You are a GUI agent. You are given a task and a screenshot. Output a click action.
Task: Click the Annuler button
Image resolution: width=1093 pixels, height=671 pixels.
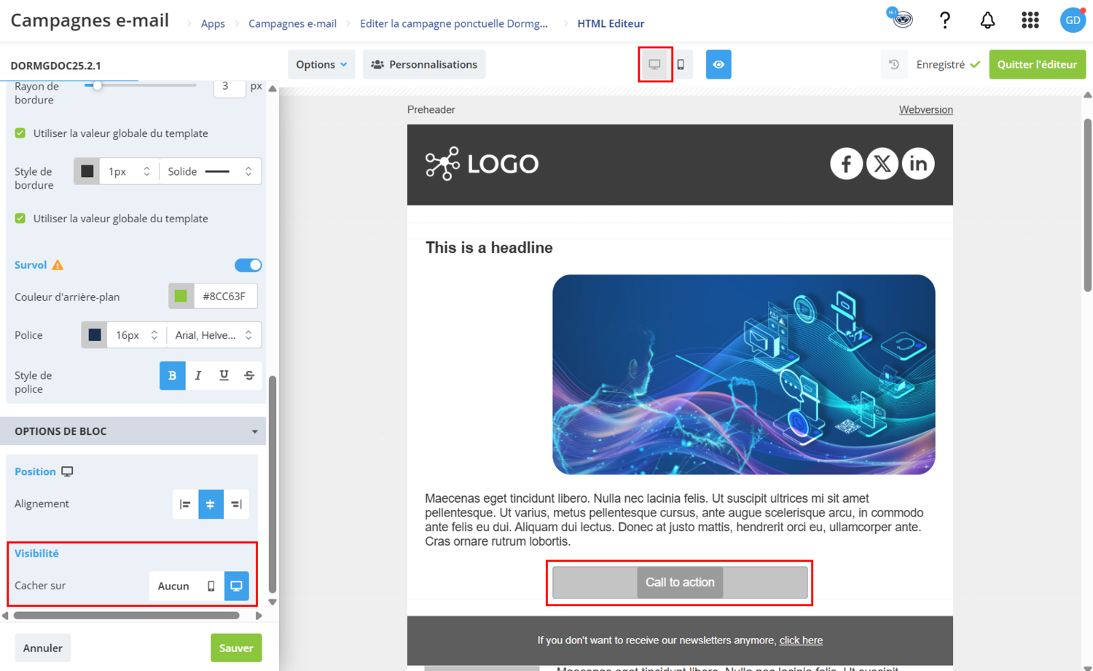click(42, 648)
